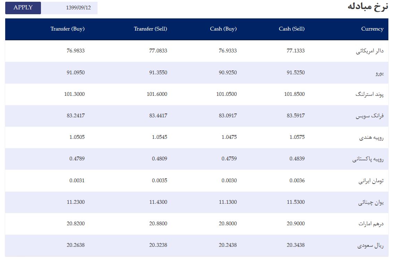The width and height of the screenshot is (396, 261).
Task: Select the درهم امارات currency label
Action: (x=371, y=224)
